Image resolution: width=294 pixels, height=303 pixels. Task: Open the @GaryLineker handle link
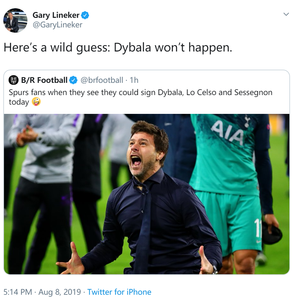coord(58,25)
